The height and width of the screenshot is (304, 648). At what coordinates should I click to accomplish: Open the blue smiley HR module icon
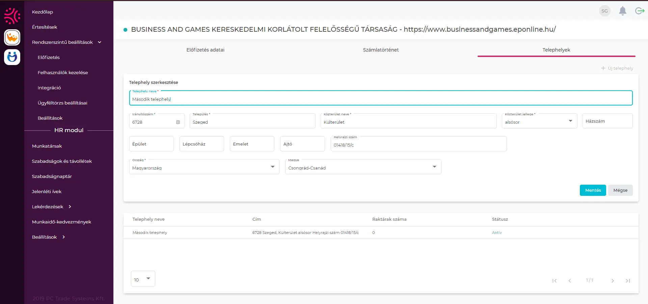click(x=12, y=57)
